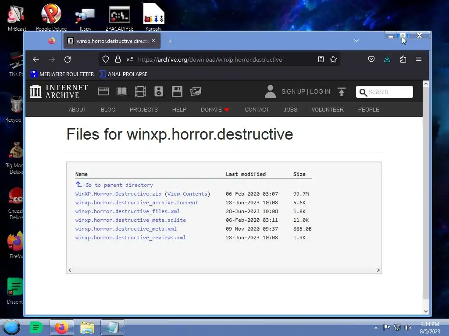The height and width of the screenshot is (336, 449).
Task: Open MEDIAFIRE ROULETTER bookmark
Action: click(62, 74)
